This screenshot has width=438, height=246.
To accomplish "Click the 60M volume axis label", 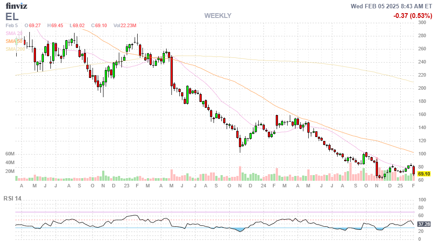I will (10, 154).
